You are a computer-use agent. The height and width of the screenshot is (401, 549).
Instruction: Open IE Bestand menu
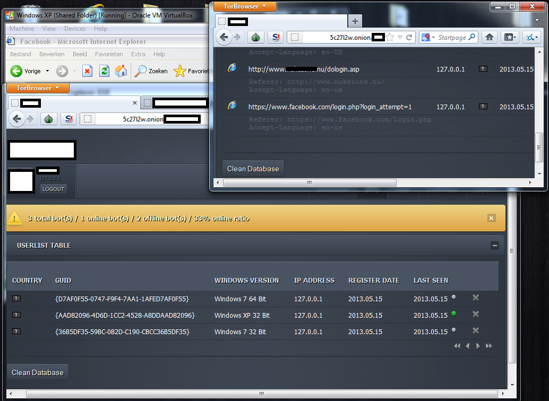pos(21,54)
